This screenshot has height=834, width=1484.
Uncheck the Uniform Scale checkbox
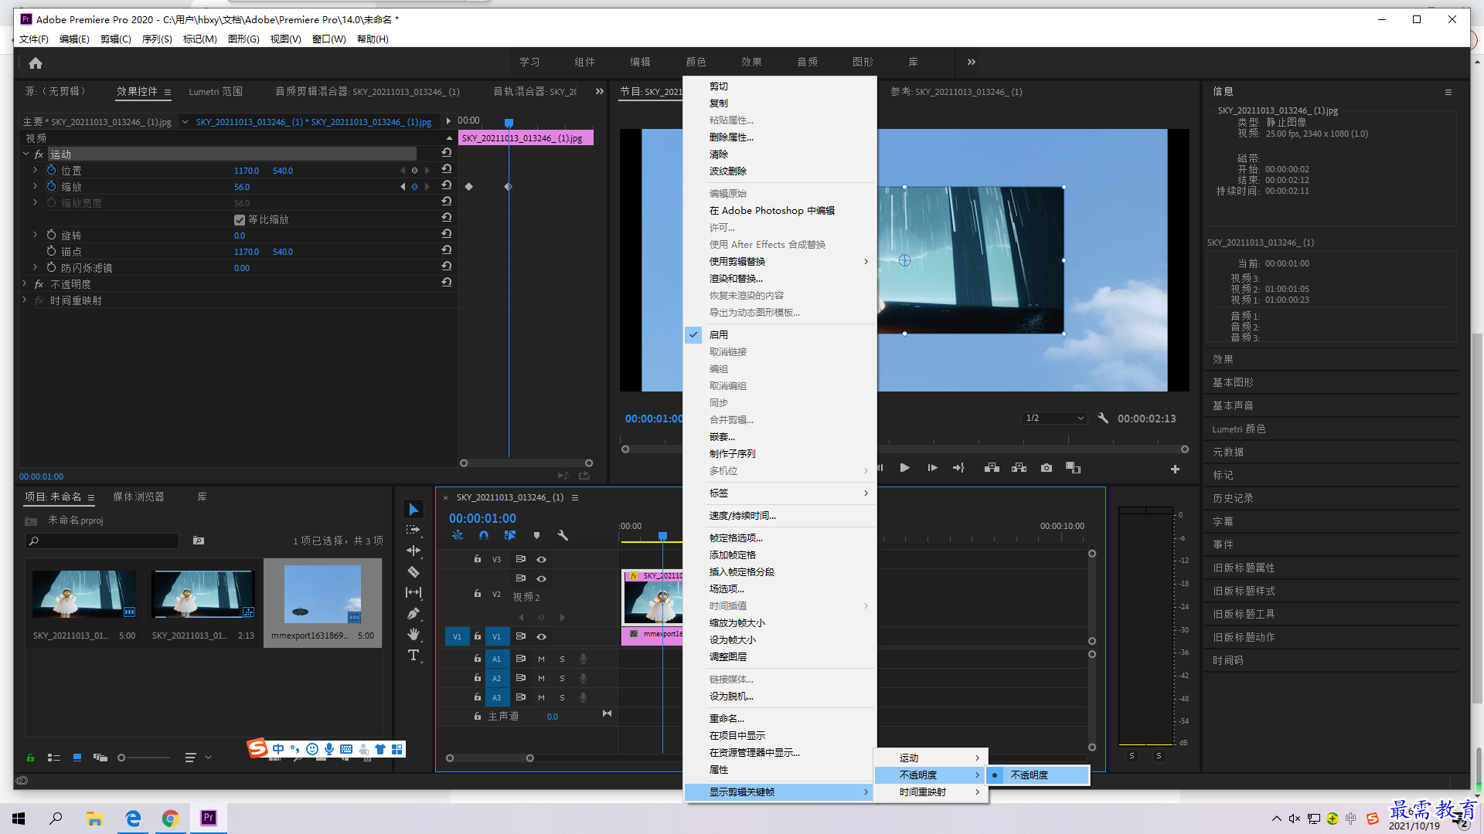tap(240, 220)
